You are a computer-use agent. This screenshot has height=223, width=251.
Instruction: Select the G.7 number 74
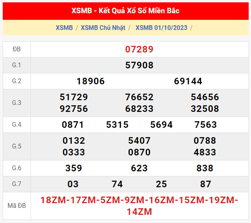tap(117, 184)
